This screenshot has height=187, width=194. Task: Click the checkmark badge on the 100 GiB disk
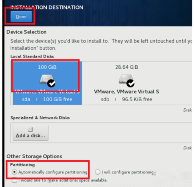(51, 84)
